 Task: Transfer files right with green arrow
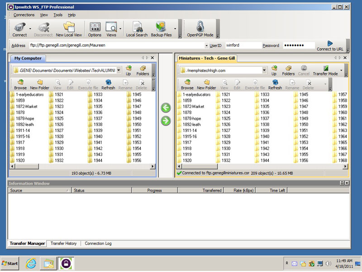click(166, 121)
